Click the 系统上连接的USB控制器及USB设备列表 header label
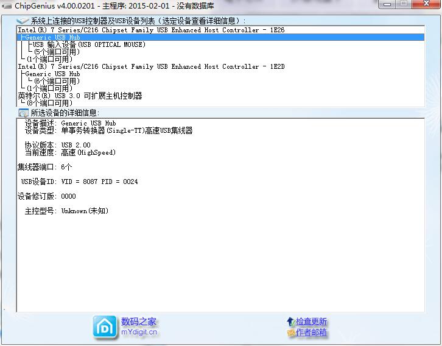The height and width of the screenshot is (346, 442). 138,21
